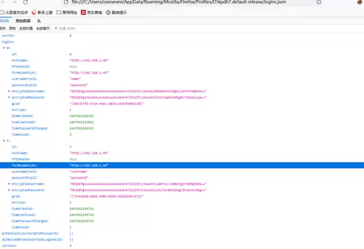
Task: Toggle encryptedPassword arrow in entry 0
Action: tap(9, 97)
